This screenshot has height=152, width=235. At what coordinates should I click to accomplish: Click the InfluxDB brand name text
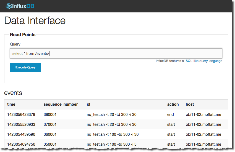point(23,6)
